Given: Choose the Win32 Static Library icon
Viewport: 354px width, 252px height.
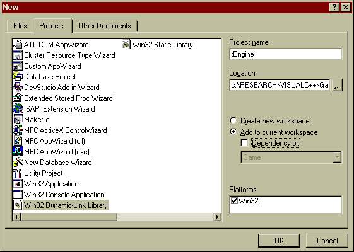Looking at the screenshot, I should [126, 44].
